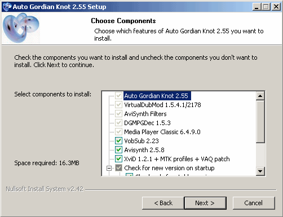Uncheck XviD 1.2.1 + MTK profiles checkbox
Viewport: 283px width, 217px height.
tap(118, 159)
